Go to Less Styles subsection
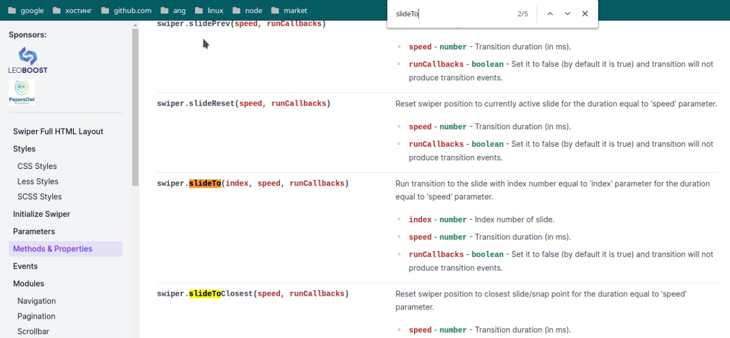The height and width of the screenshot is (338, 730). coord(38,182)
